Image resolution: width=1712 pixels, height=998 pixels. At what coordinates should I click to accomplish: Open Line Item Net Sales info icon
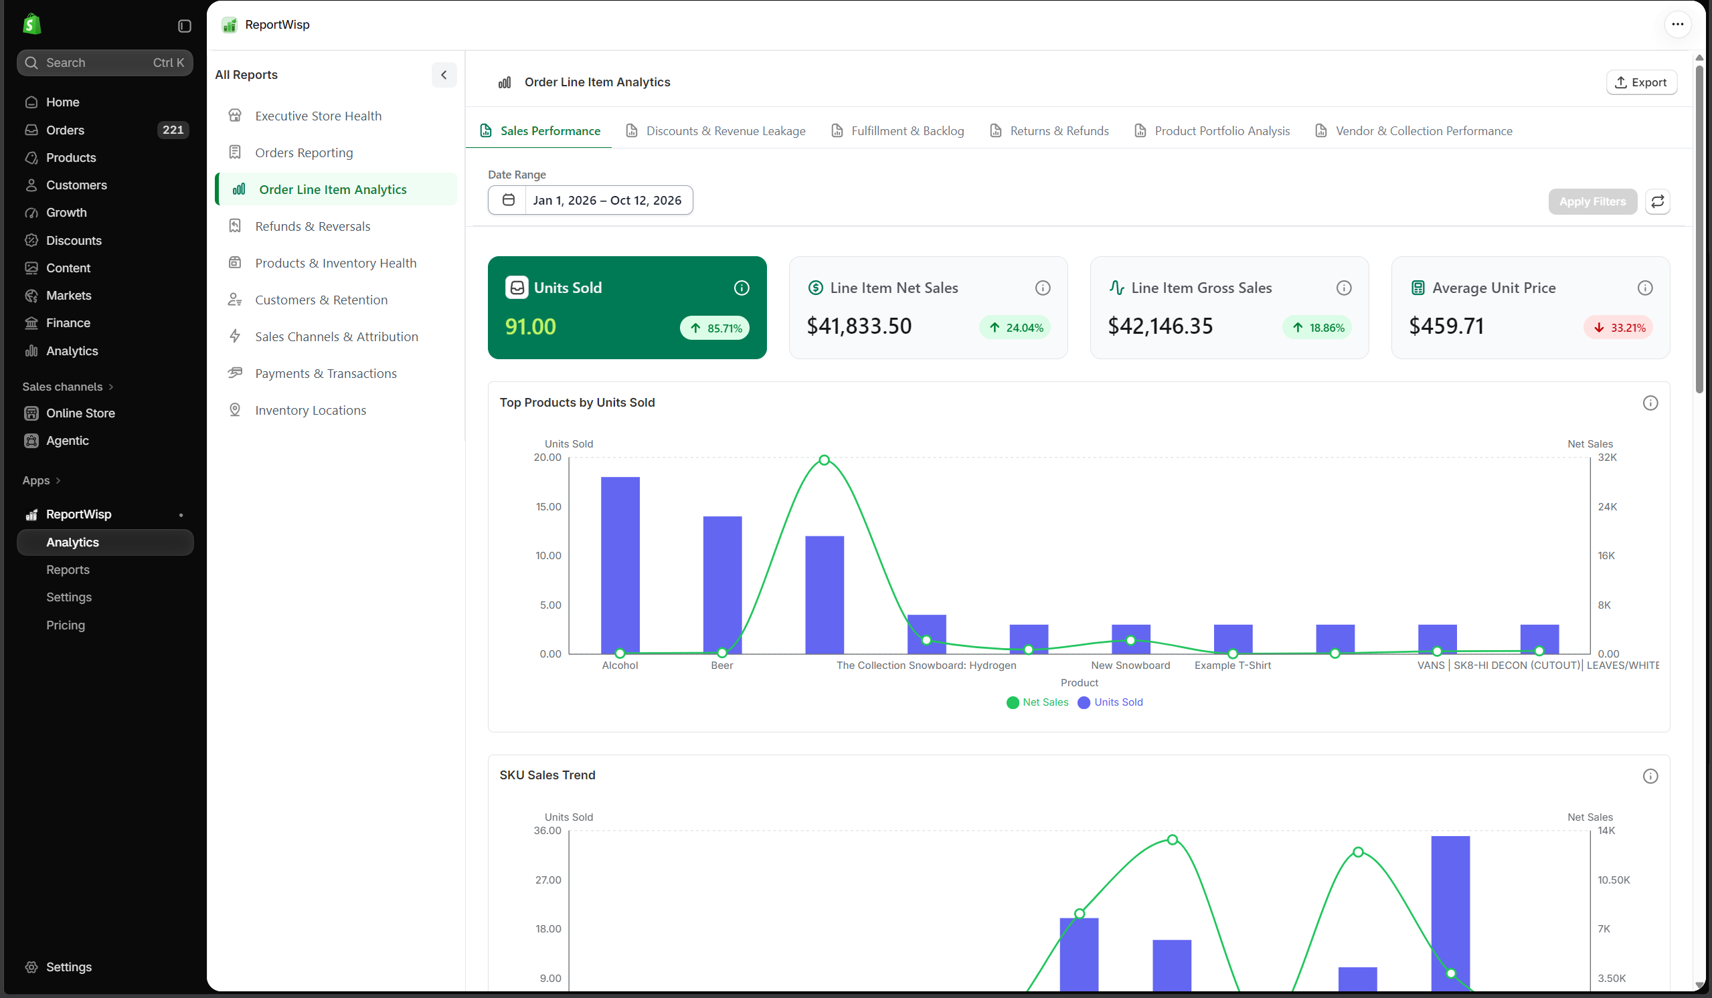[x=1043, y=288]
